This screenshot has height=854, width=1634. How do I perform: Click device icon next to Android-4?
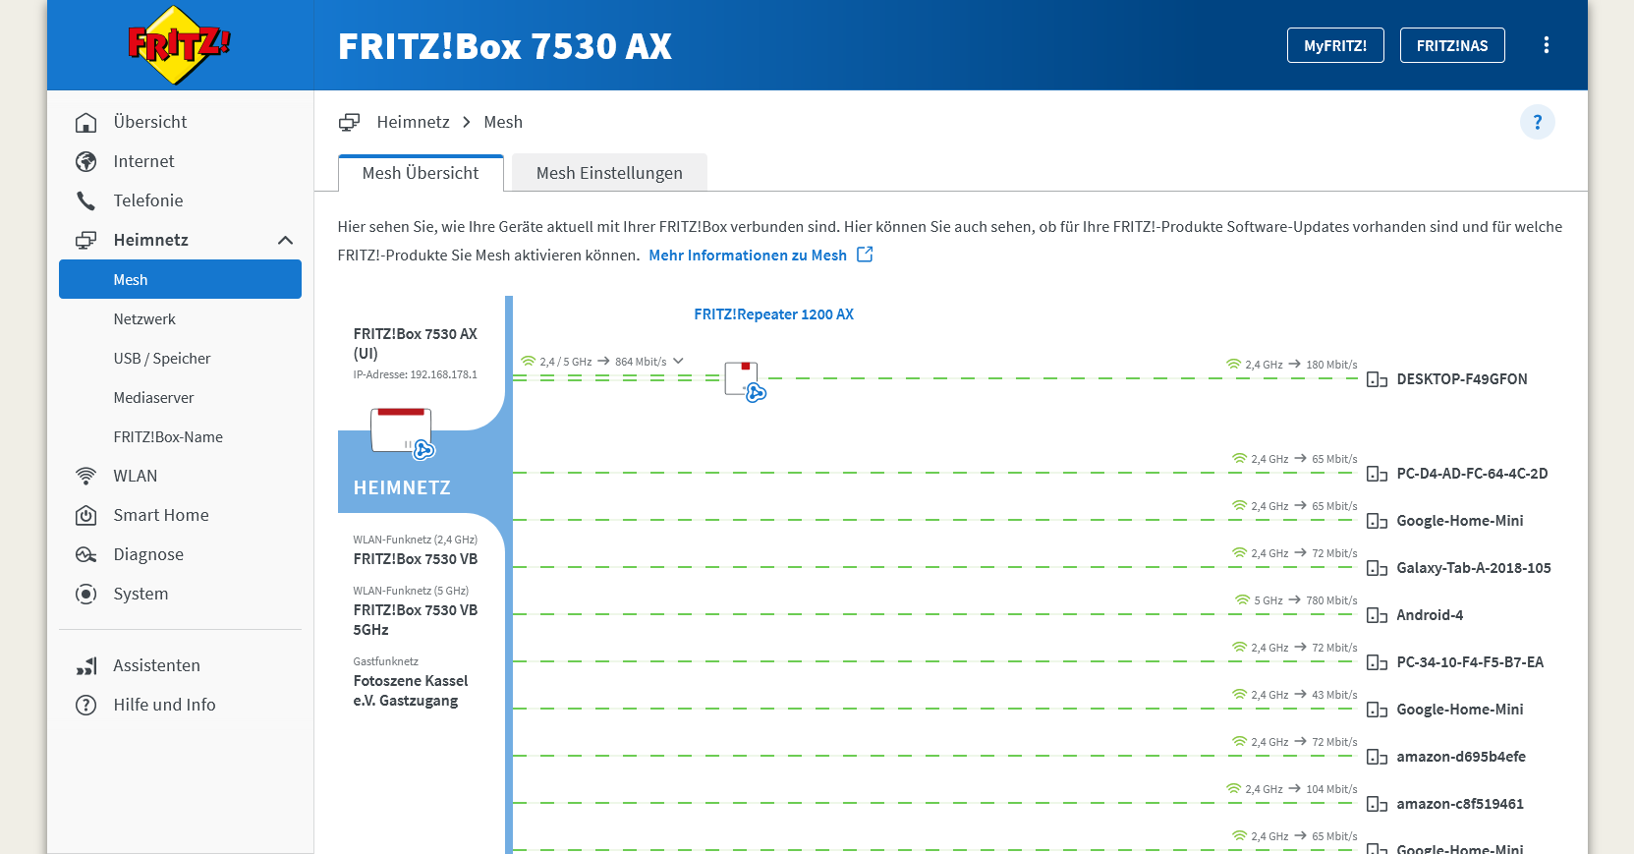point(1377,615)
